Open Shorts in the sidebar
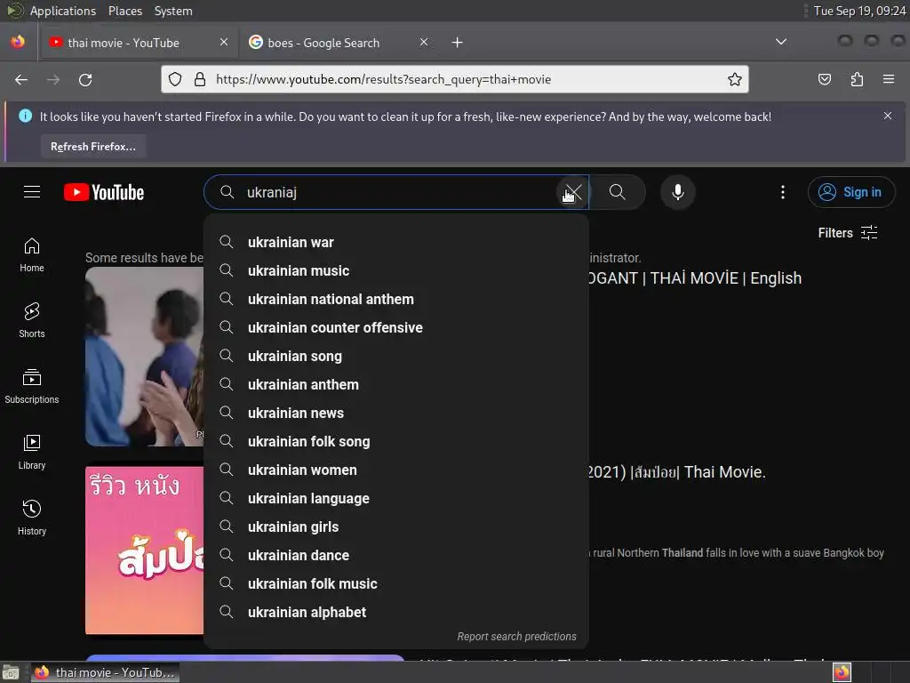The width and height of the screenshot is (910, 683). [x=32, y=320]
